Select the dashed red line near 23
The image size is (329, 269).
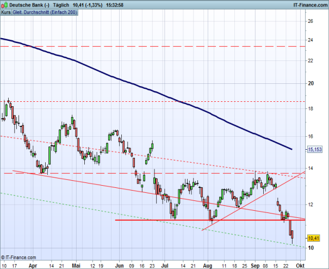pos(163,47)
